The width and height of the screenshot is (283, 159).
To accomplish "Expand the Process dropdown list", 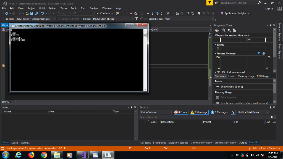I will coord(55,19).
